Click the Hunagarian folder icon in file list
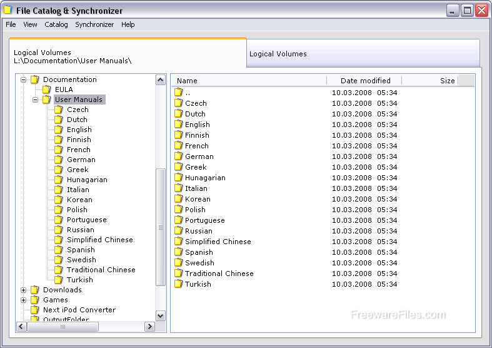 (x=178, y=177)
